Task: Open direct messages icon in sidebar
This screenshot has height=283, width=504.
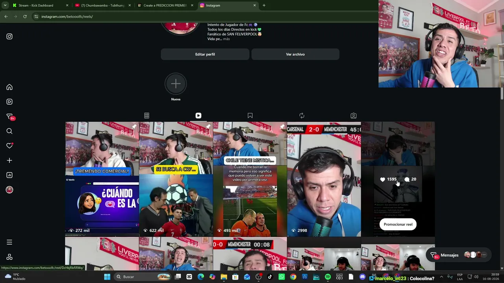Action: pos(9,117)
